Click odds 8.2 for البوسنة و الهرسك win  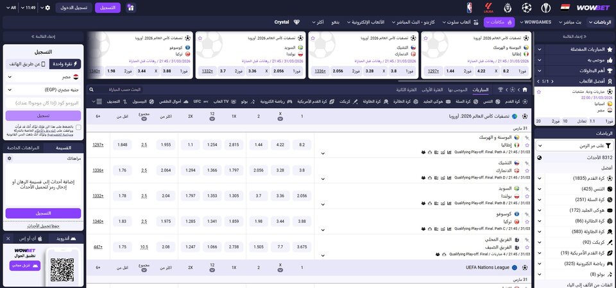pos(302,145)
